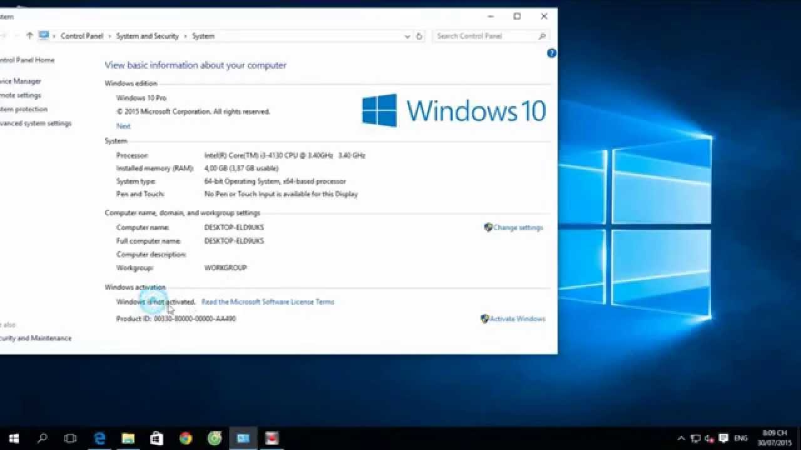Select the Full computer name value
The width and height of the screenshot is (801, 450).
[234, 241]
